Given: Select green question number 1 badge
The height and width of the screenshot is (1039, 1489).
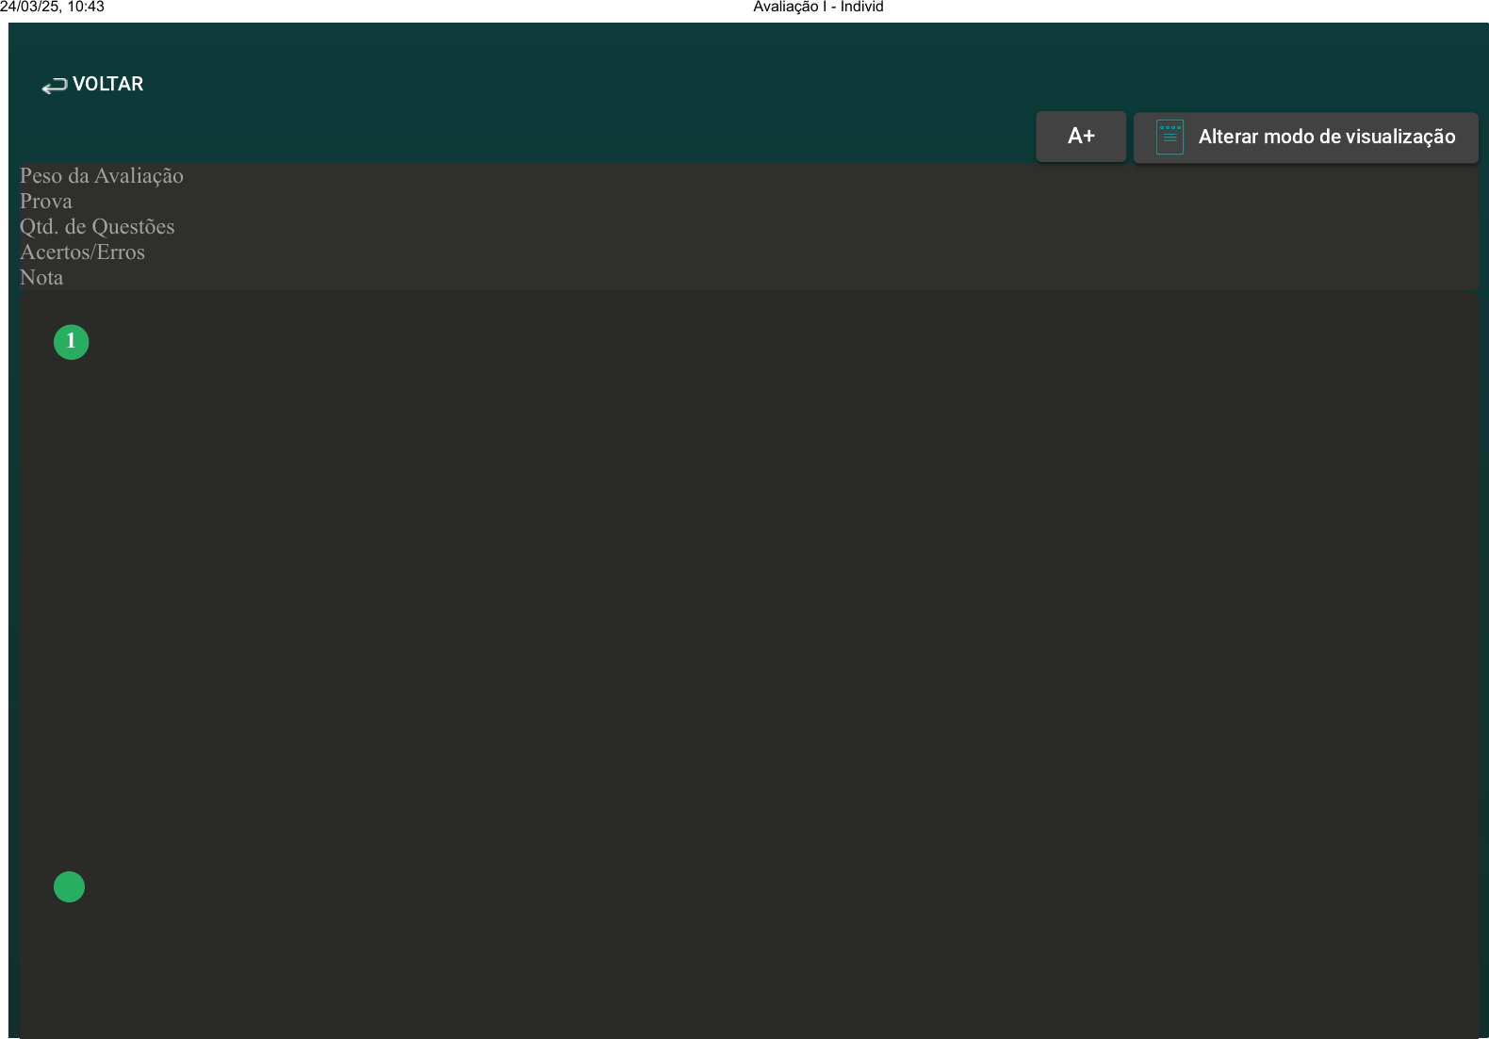Looking at the screenshot, I should tap(71, 341).
